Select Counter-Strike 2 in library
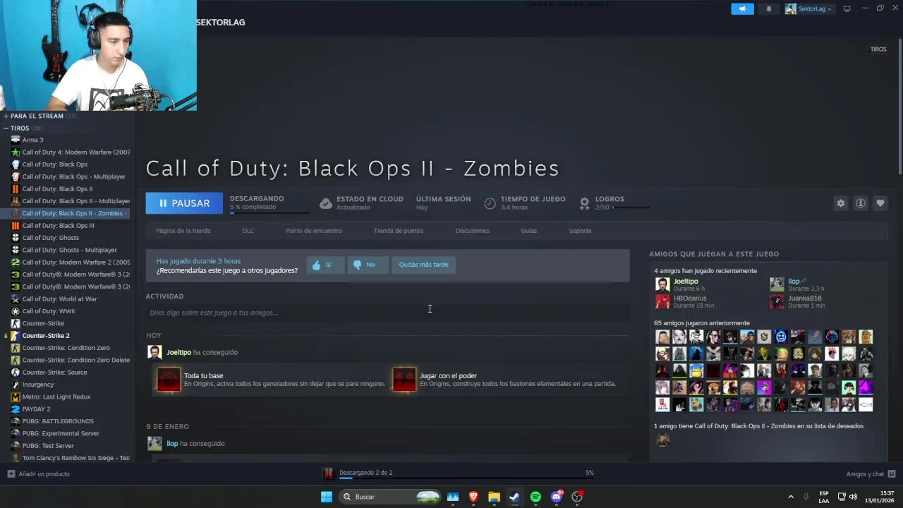The image size is (903, 508). coord(46,336)
